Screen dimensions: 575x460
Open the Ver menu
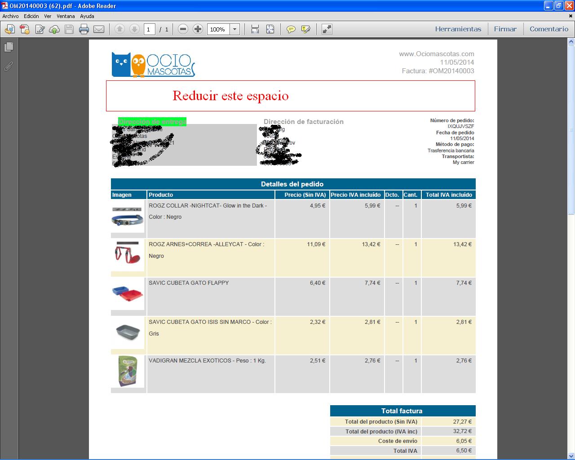[48, 16]
